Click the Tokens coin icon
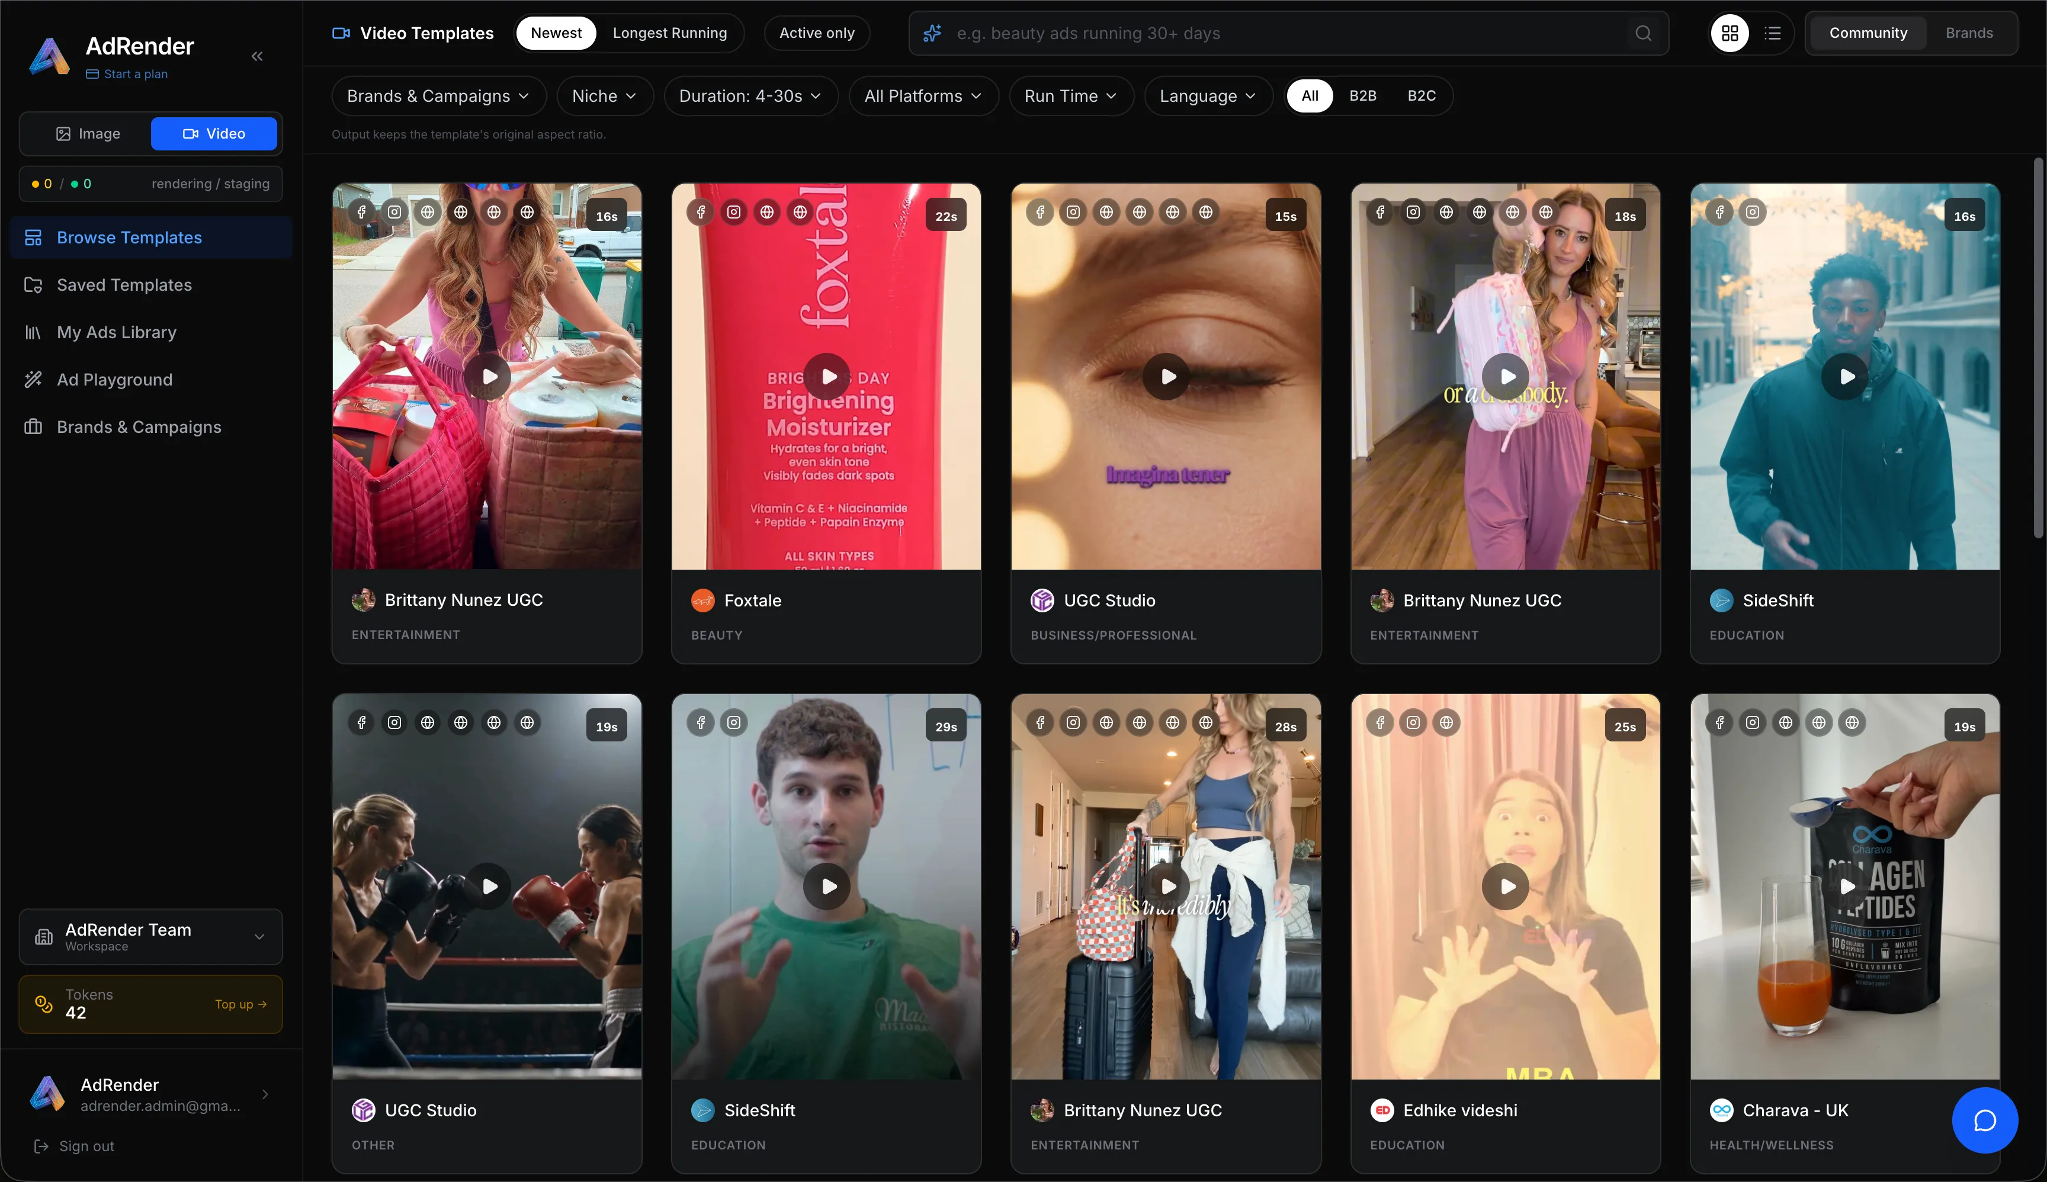Viewport: 2047px width, 1182px height. [x=44, y=1004]
